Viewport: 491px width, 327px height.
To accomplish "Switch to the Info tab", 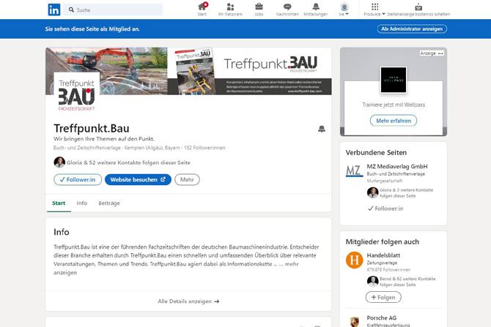I will pyautogui.click(x=82, y=203).
